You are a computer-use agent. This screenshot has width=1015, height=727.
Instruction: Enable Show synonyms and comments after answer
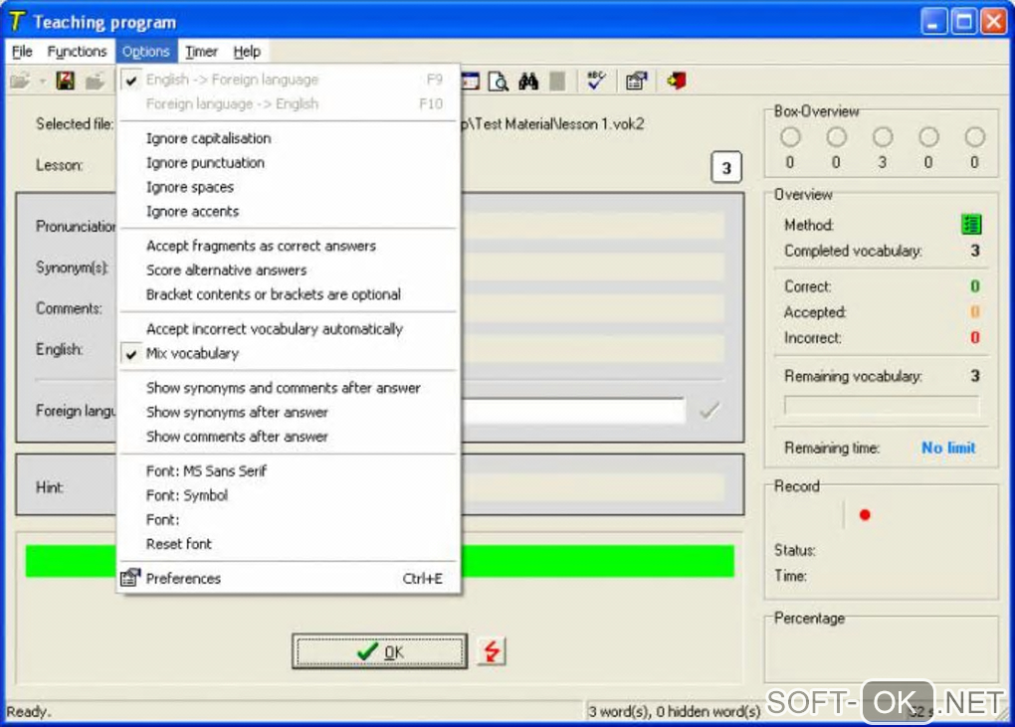click(x=289, y=388)
